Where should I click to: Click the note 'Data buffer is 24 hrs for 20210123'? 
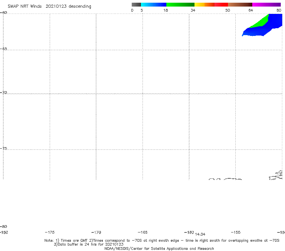pyautogui.click(x=91, y=244)
